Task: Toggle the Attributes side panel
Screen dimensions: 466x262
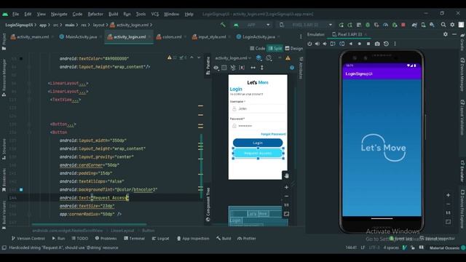Action: pos(301,68)
